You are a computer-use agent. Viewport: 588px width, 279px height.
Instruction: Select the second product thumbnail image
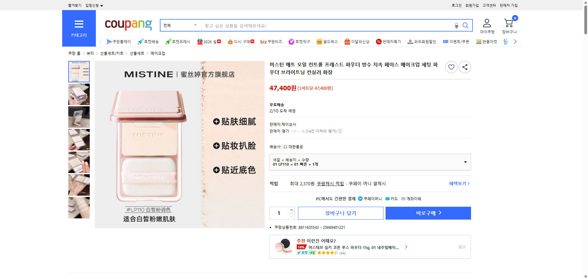(79, 94)
